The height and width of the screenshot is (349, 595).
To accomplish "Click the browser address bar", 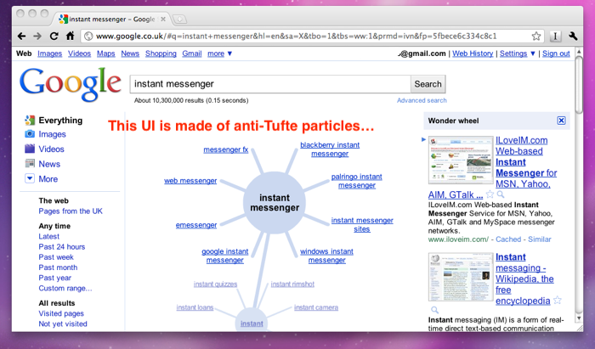I will (312, 36).
